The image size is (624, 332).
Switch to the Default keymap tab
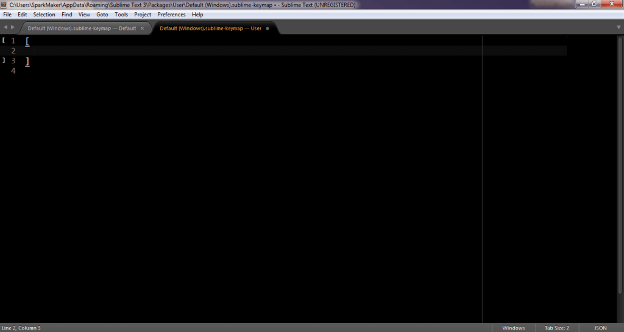click(82, 28)
